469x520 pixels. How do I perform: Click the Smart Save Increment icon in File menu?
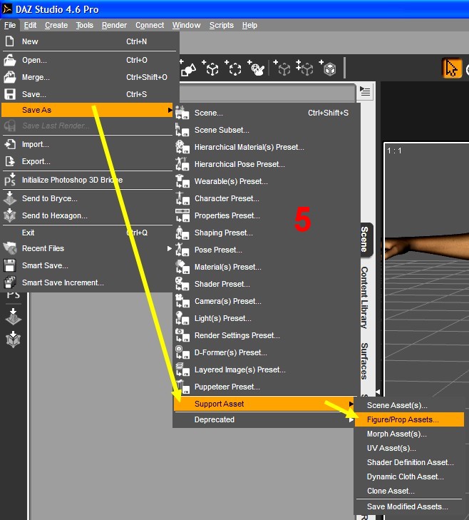[x=9, y=282]
